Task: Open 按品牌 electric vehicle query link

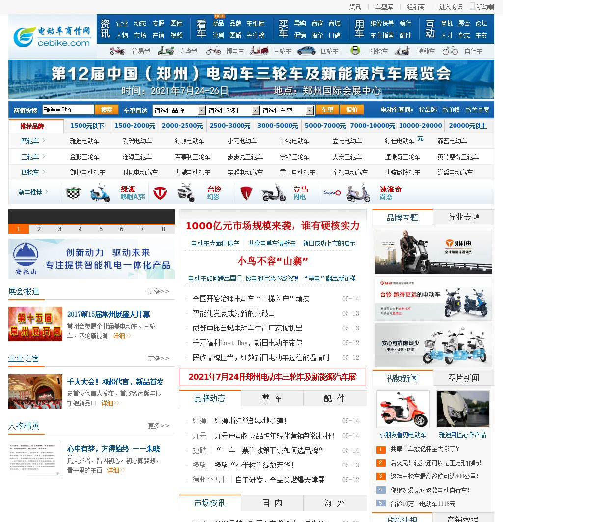Action: 428,110
